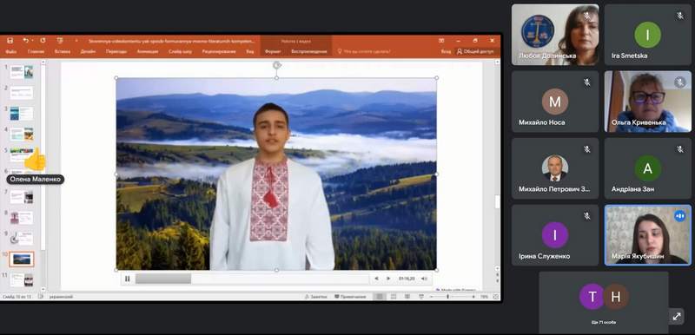
Task: Click the Undo arrow in quick access toolbar
Action: 25,41
